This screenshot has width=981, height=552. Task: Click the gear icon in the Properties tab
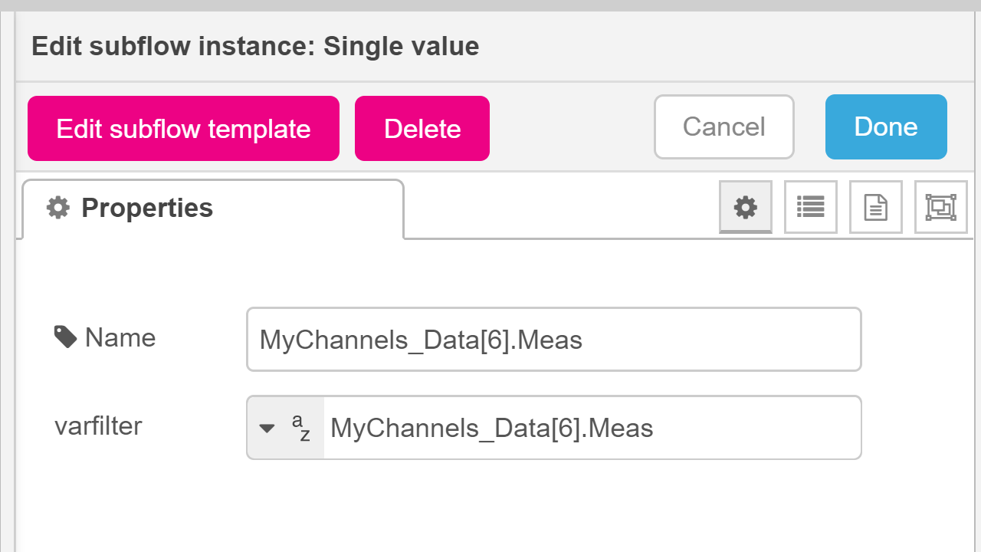coord(58,208)
